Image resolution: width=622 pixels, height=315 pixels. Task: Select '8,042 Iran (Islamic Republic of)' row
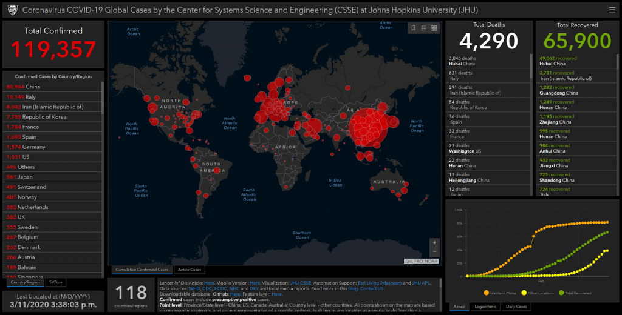pyautogui.click(x=52, y=107)
